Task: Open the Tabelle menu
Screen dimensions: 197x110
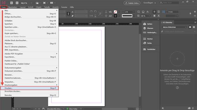Action: coord(47,7)
